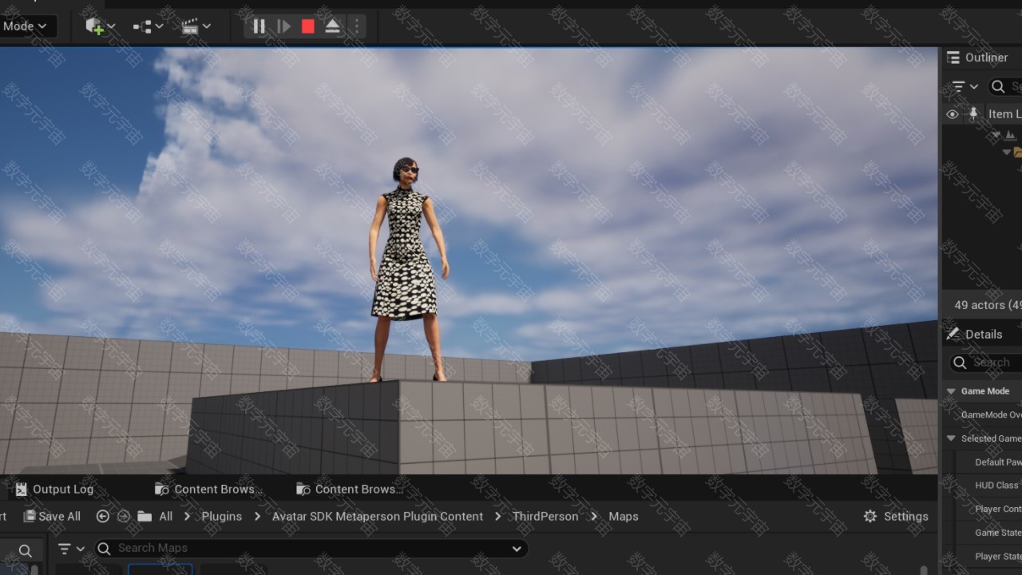Navigate to All in breadcrumb

pyautogui.click(x=165, y=517)
